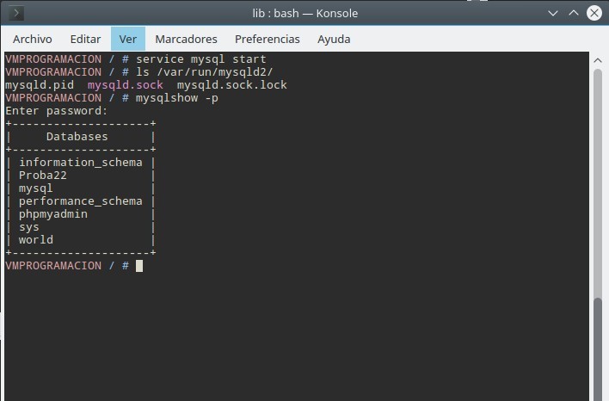The height and width of the screenshot is (401, 609).
Task: Close the Konsole window
Action: [x=594, y=13]
